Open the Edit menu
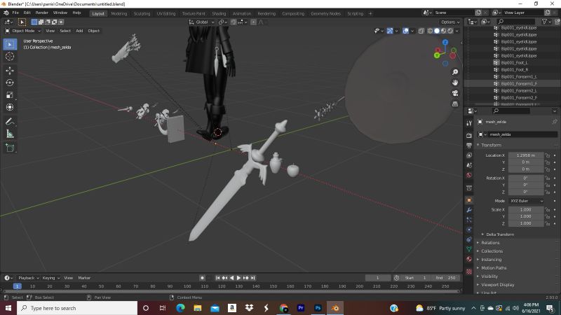 (x=27, y=13)
